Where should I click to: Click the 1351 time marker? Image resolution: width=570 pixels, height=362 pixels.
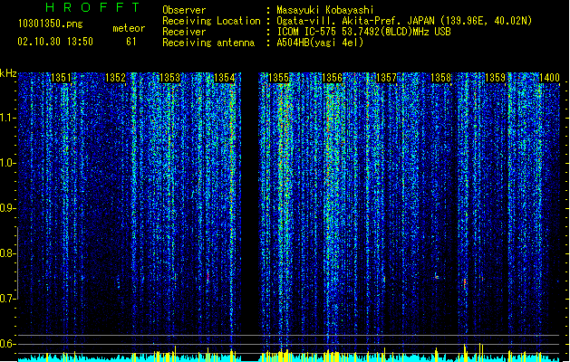tap(61, 78)
